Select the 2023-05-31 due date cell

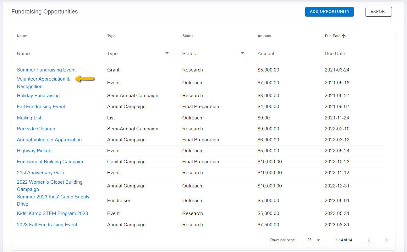(337, 213)
